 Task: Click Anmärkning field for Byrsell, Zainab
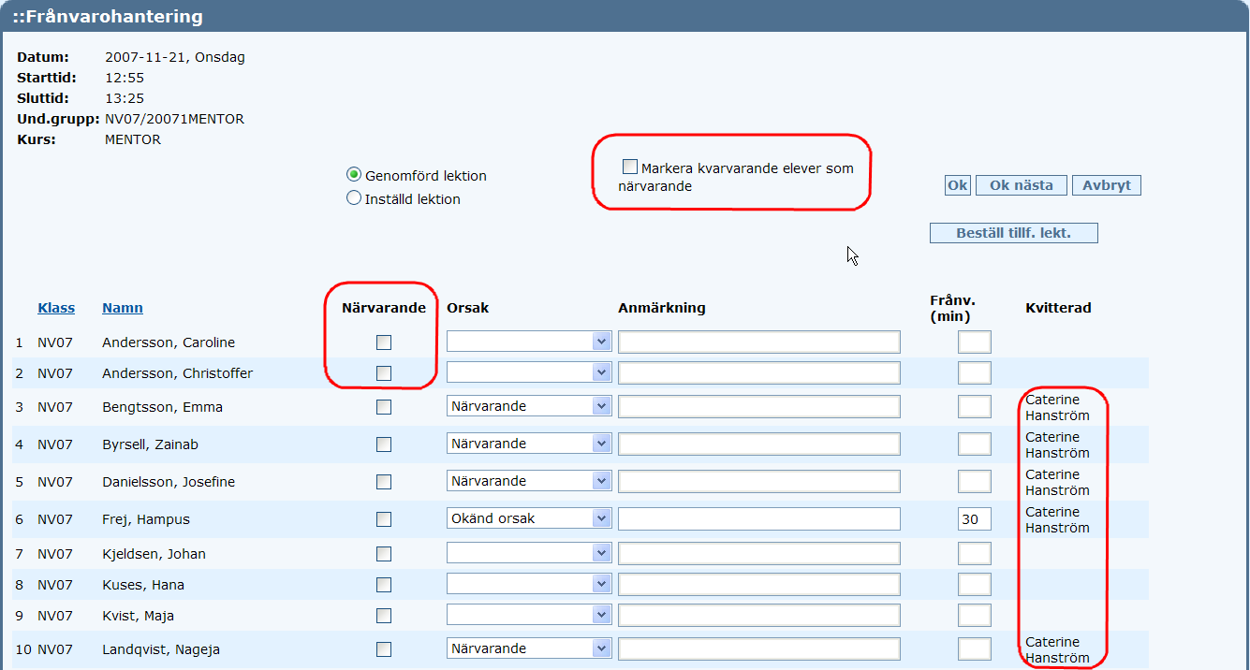tap(759, 444)
